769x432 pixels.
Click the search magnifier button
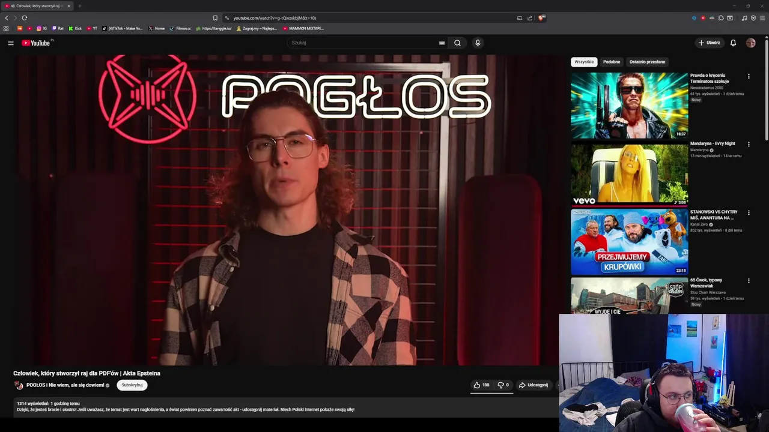(457, 43)
